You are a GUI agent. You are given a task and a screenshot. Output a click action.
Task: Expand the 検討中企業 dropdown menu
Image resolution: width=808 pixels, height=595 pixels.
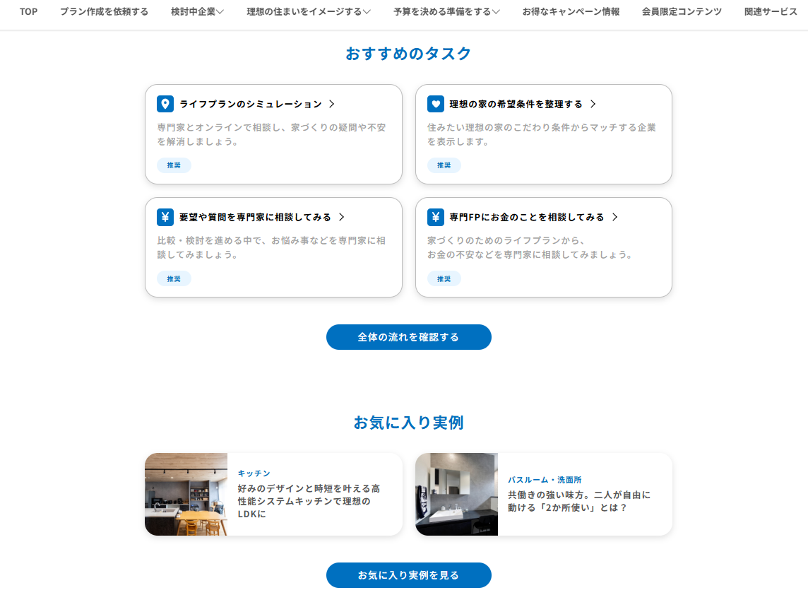pyautogui.click(x=197, y=11)
